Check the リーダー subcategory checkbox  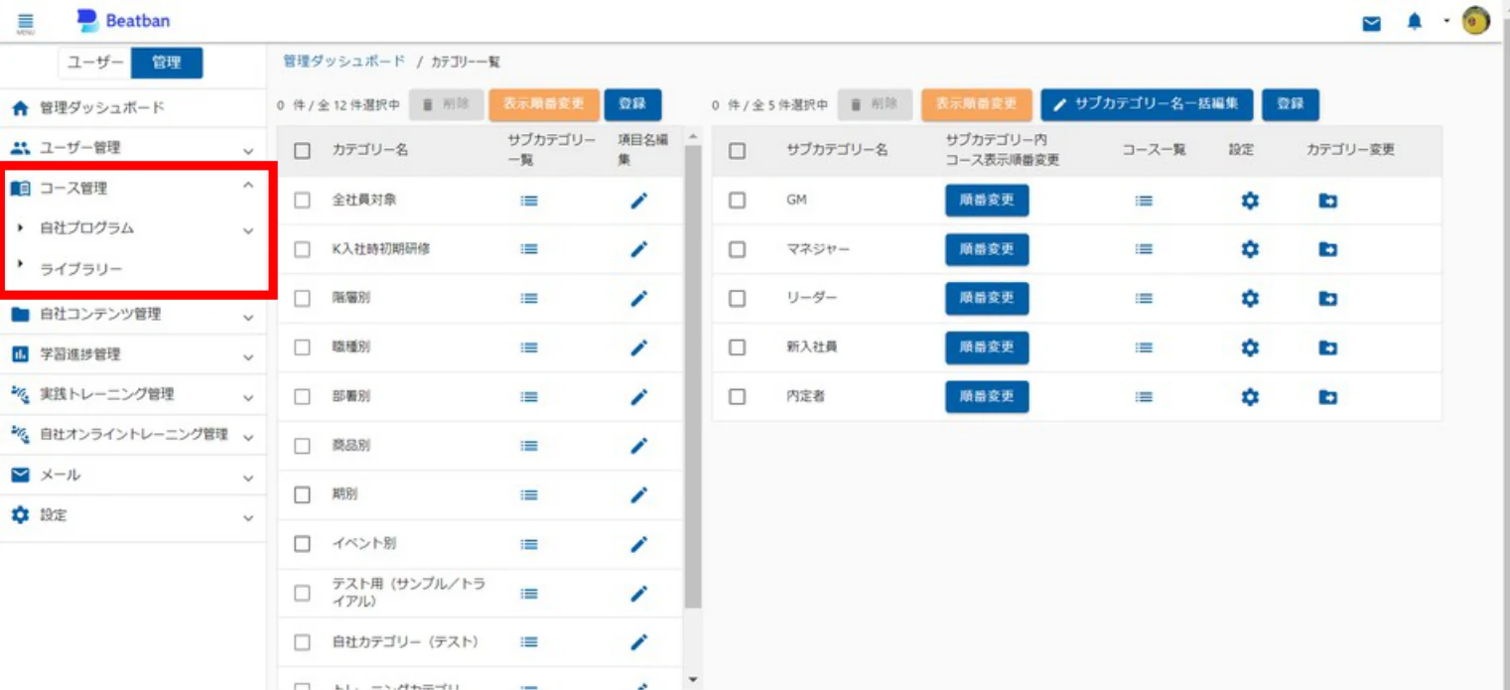click(737, 298)
